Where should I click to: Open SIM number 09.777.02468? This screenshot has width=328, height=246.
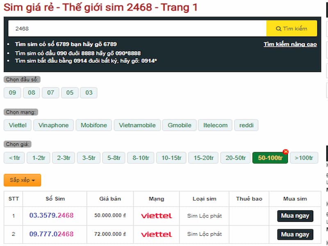tap(52, 234)
